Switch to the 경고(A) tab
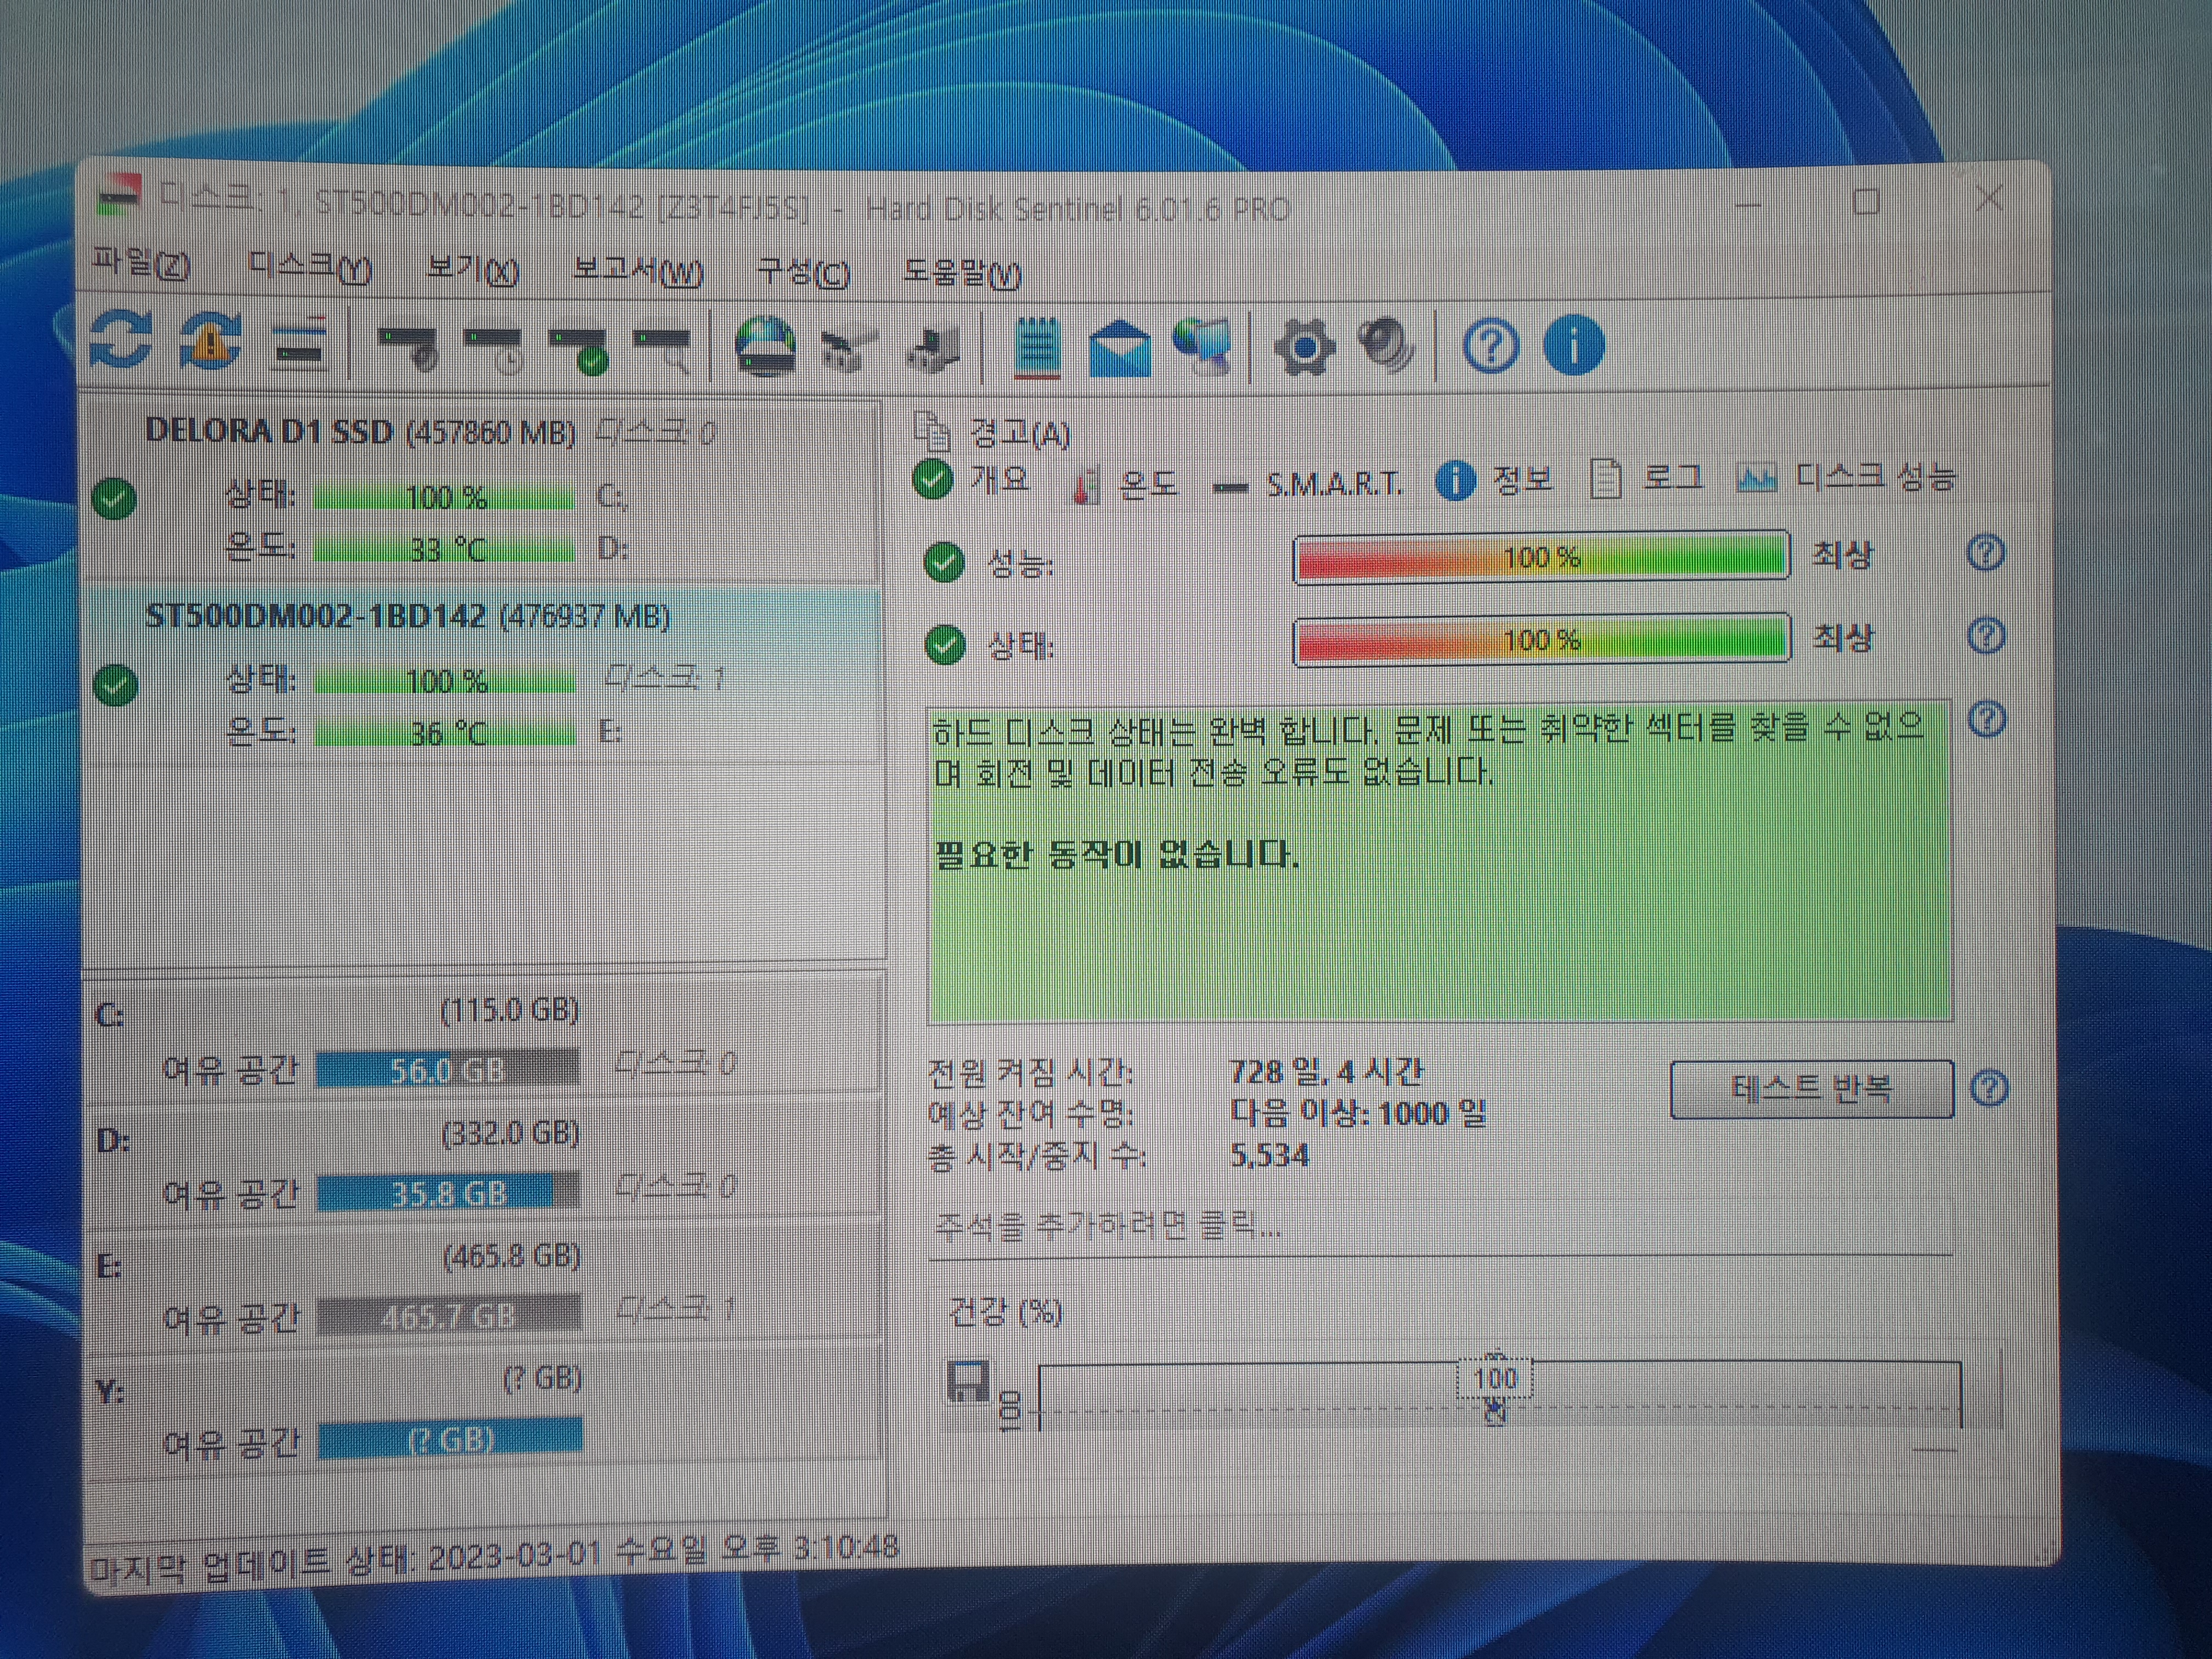 pos(993,433)
